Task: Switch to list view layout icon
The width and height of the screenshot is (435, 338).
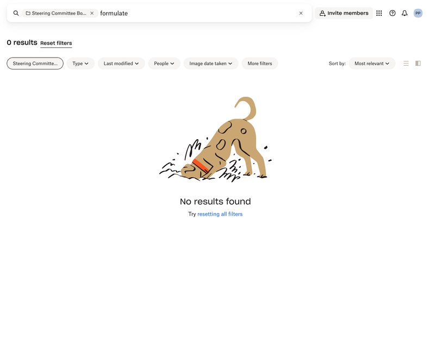Action: coord(406,64)
